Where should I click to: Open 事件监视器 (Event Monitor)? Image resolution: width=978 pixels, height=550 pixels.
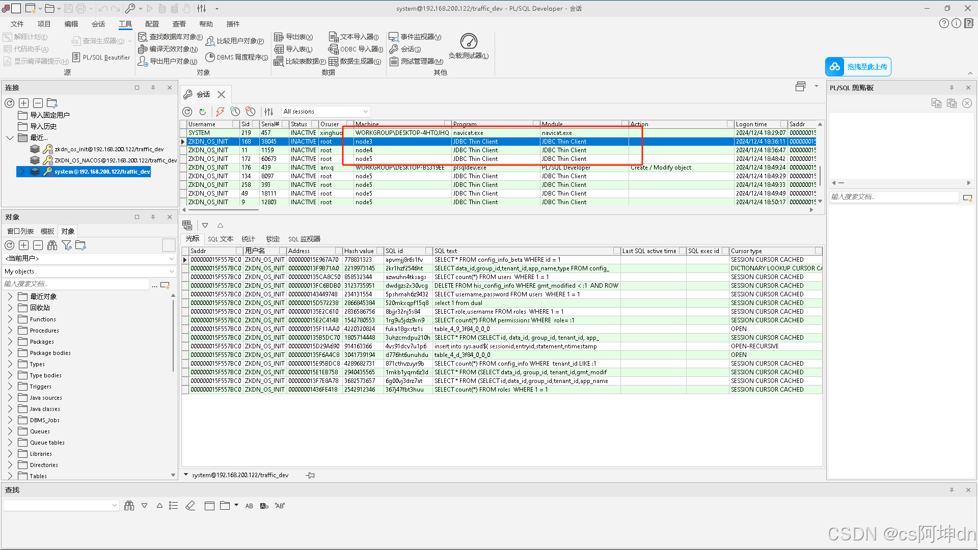pyautogui.click(x=415, y=37)
